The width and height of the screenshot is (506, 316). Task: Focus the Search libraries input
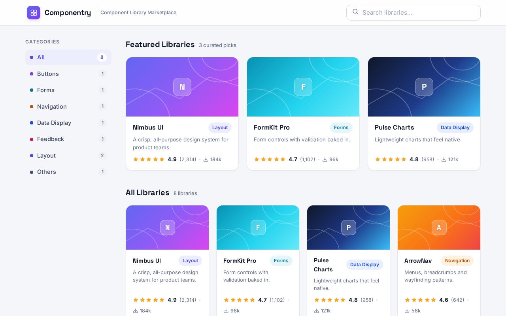[x=413, y=13]
